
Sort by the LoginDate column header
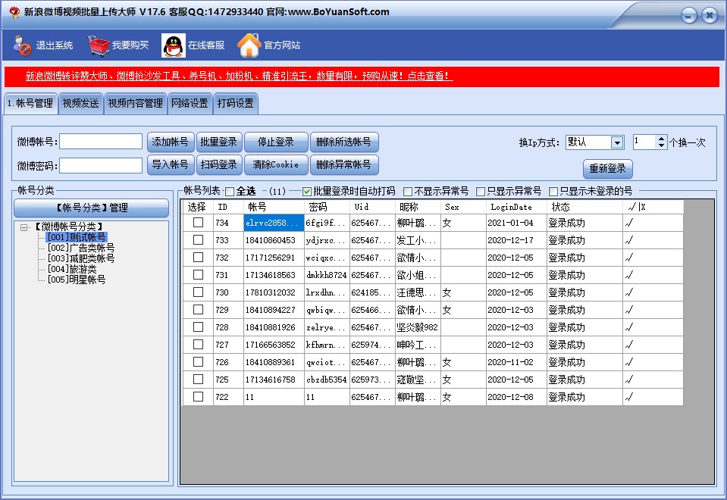[516, 207]
